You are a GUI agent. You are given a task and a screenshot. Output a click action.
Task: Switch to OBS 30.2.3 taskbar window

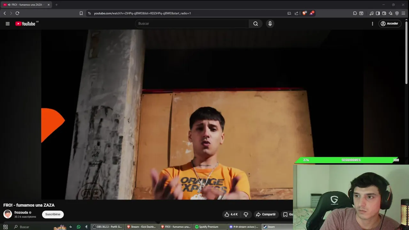click(x=107, y=227)
